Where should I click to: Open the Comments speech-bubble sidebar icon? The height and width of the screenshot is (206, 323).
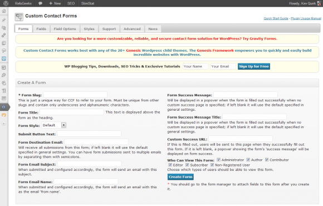point(4,51)
